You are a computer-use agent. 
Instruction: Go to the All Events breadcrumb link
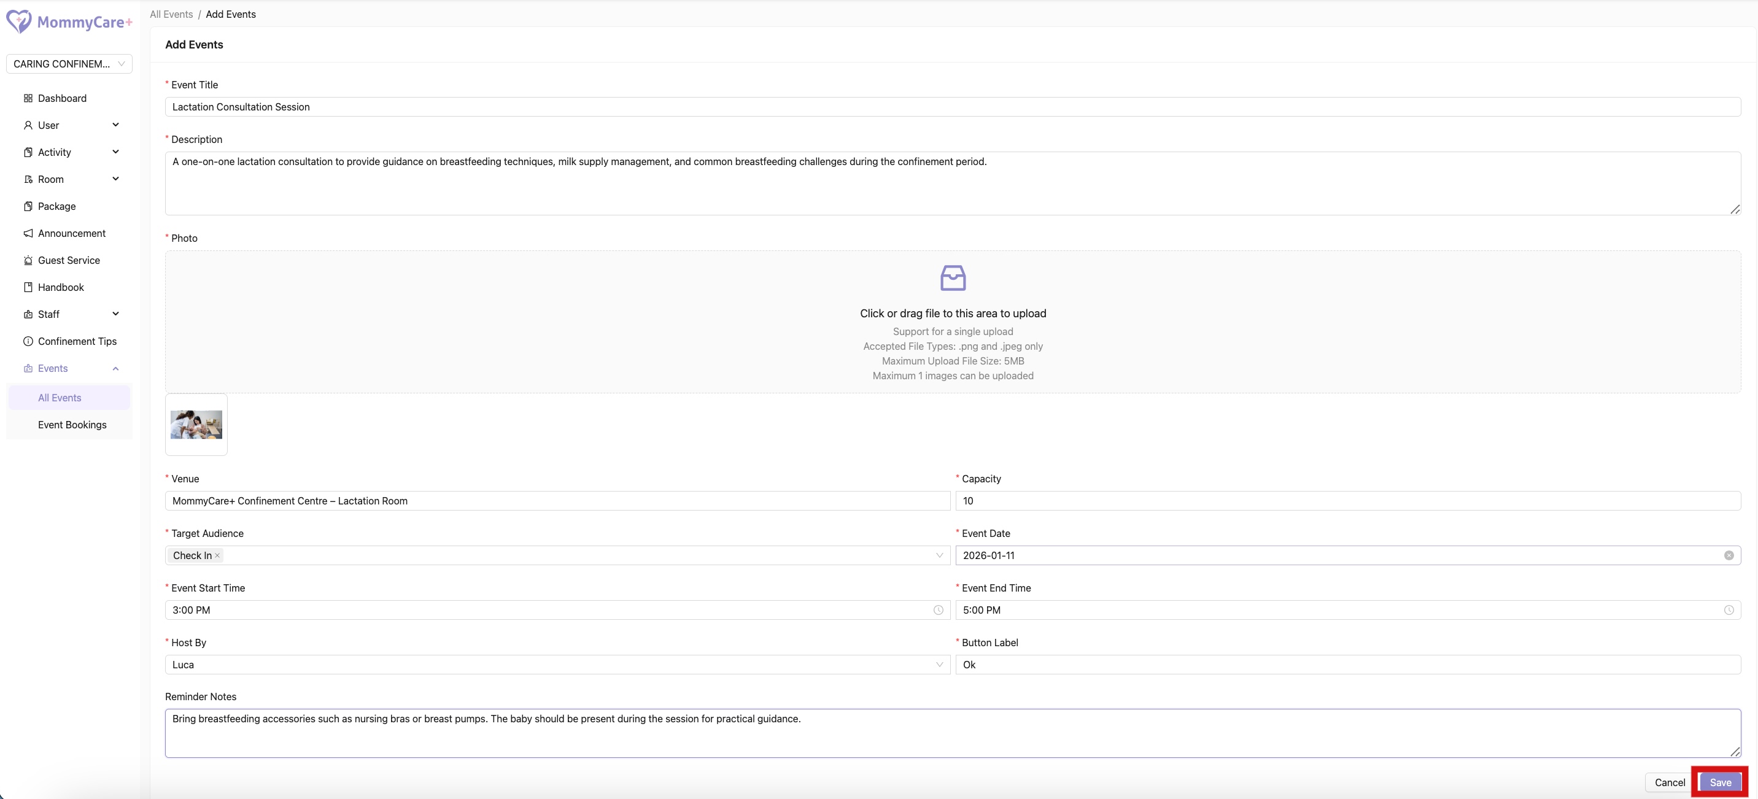[x=171, y=14]
